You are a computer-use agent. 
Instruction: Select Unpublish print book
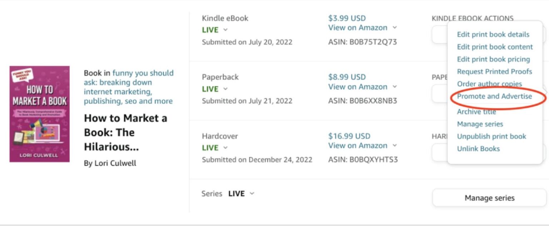pos(491,136)
